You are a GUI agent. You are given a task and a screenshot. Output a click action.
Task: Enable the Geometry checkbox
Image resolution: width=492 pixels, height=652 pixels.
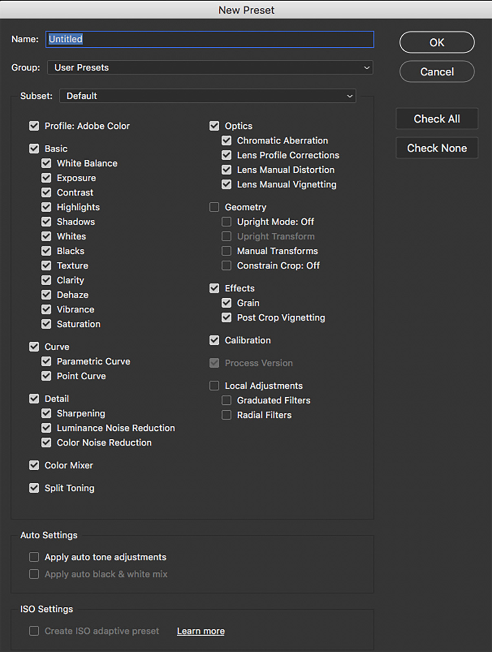(x=214, y=207)
